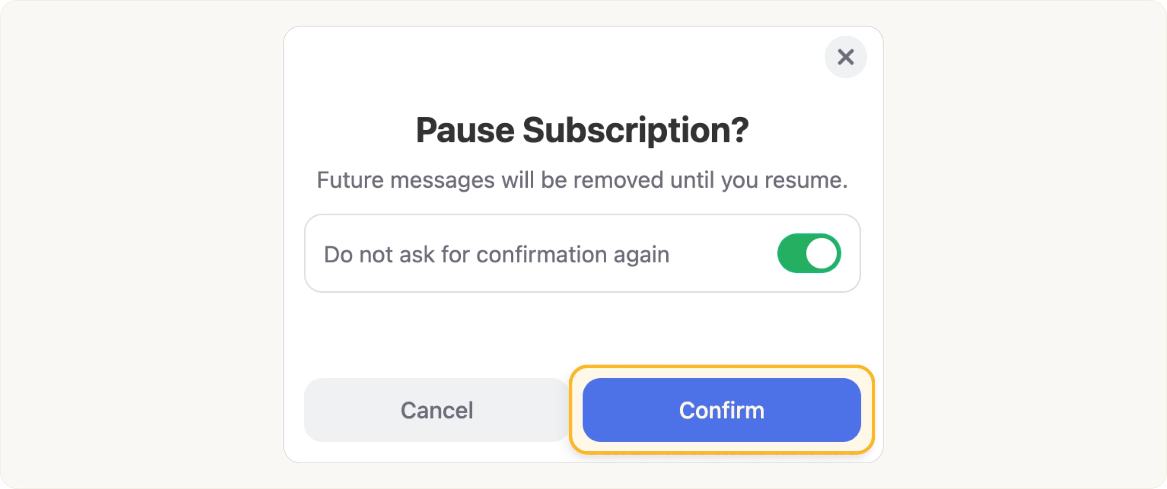Select the Do not ask for confirmation label

point(496,254)
